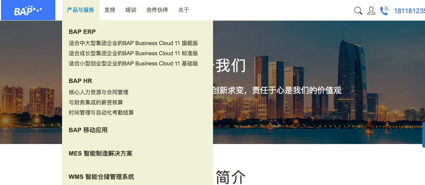
Task: Go to the 关于 page
Action: pos(184,10)
